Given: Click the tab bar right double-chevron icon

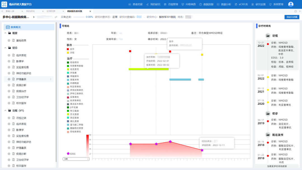Looking at the screenshot, I should click(x=300, y=11).
